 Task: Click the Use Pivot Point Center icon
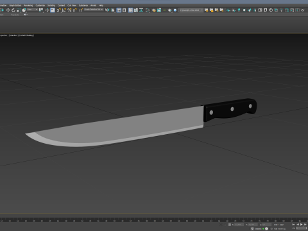coord(41,10)
